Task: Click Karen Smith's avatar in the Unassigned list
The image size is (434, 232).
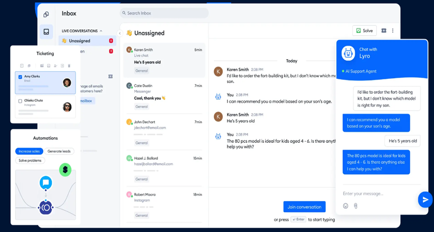Action: [x=129, y=49]
